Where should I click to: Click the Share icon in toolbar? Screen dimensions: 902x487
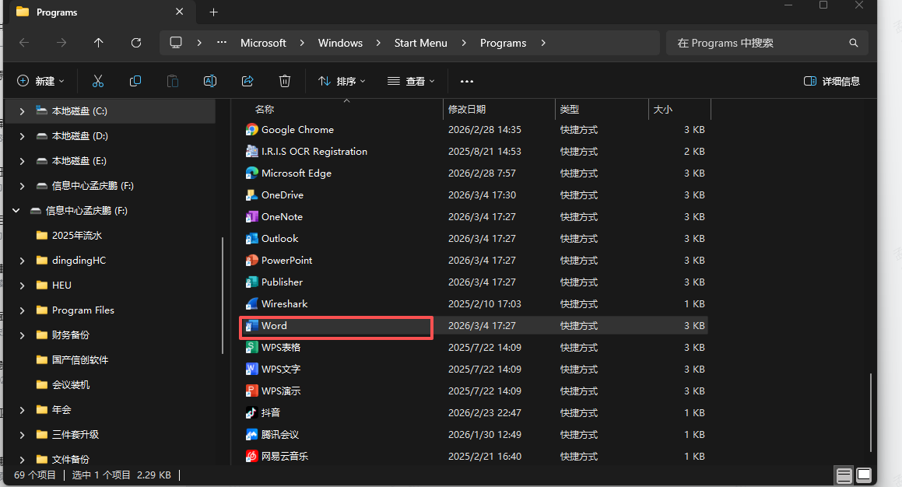tap(247, 81)
